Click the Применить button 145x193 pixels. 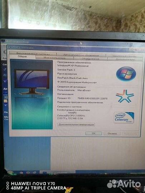point(130,134)
